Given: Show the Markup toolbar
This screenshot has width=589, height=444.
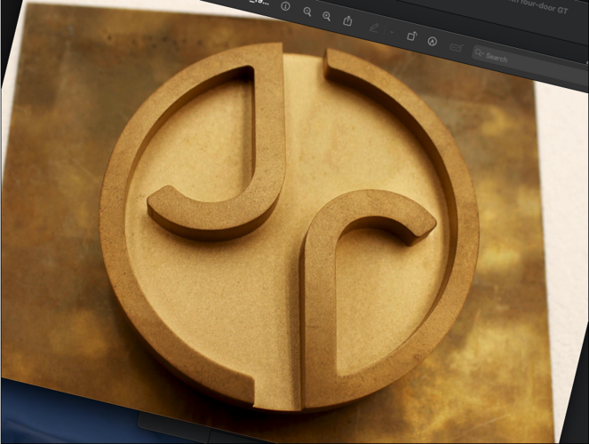Looking at the screenshot, I should click(x=433, y=41).
